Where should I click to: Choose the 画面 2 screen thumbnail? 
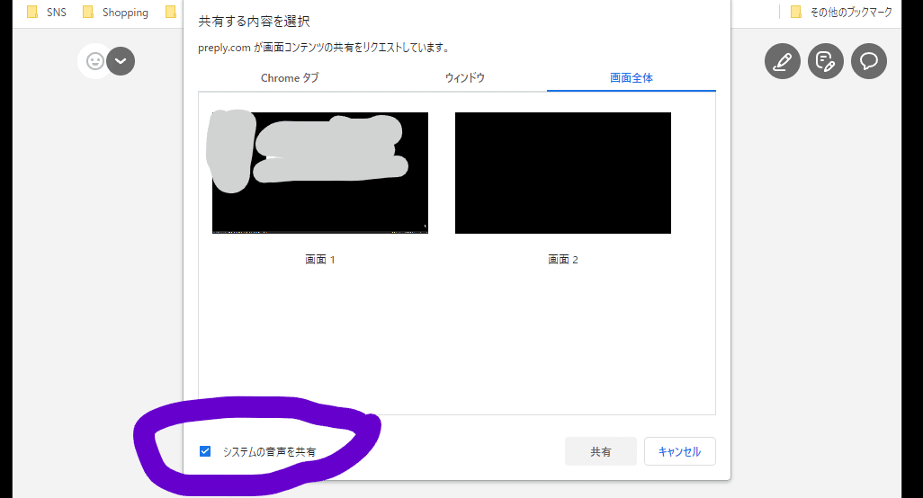click(563, 173)
